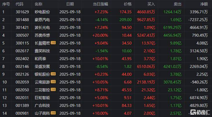Click the 3日 badge beside 银轮股份
212x117 pixels.
coord(53,74)
